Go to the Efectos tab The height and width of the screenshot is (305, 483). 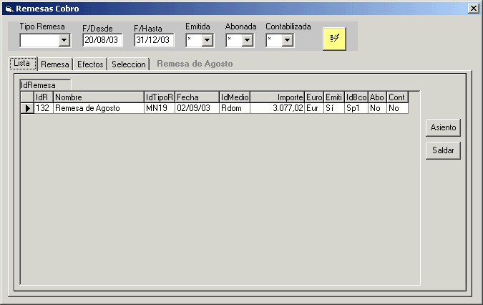[90, 64]
